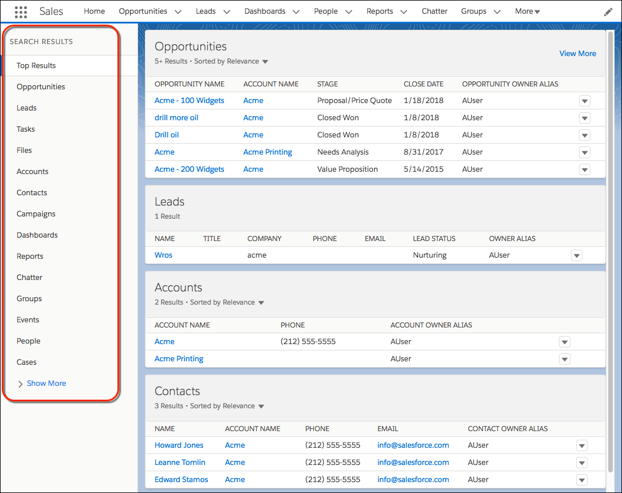Filter search results by Leads in sidebar
The height and width of the screenshot is (493, 622).
[26, 108]
